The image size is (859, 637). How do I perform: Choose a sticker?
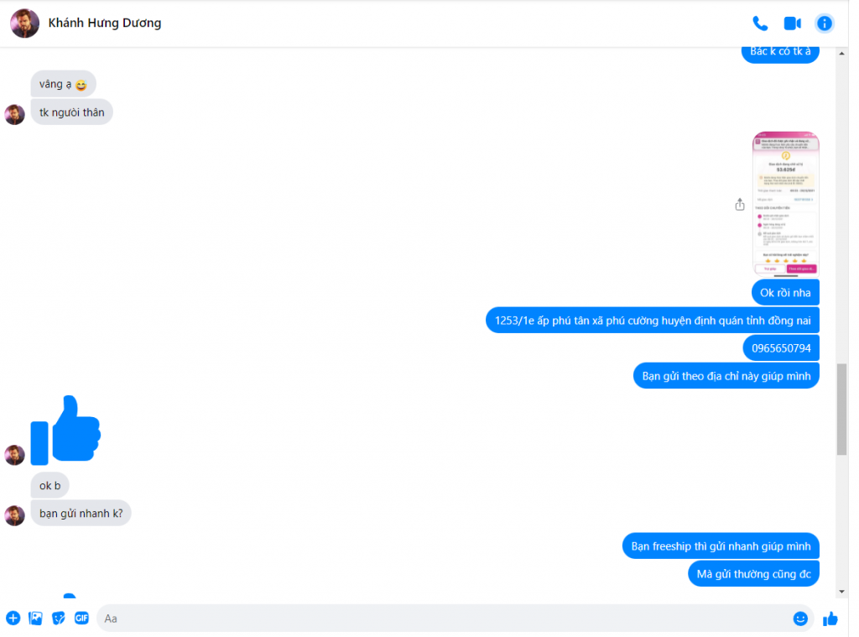coord(59,619)
